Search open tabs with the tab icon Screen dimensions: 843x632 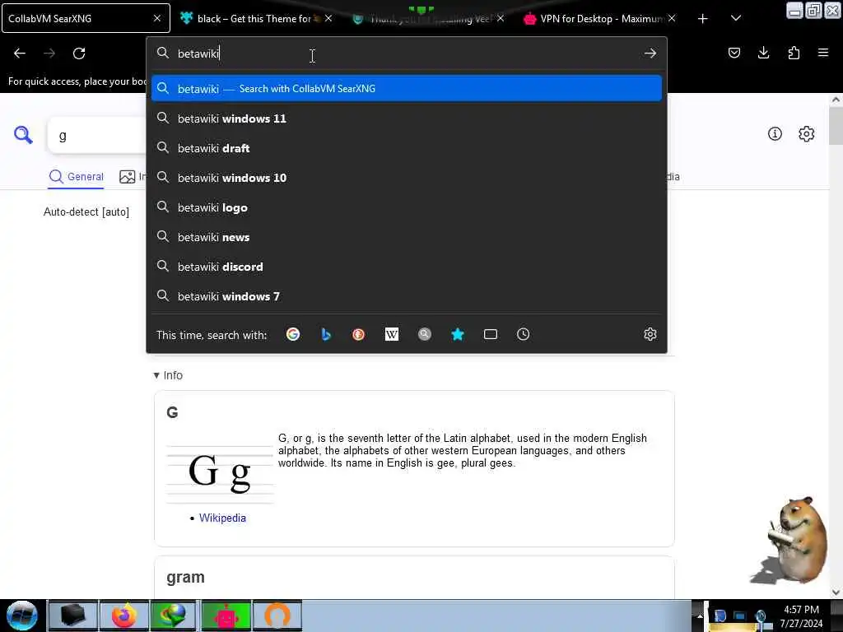491,334
